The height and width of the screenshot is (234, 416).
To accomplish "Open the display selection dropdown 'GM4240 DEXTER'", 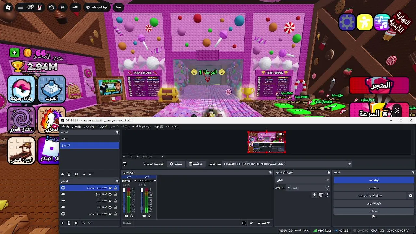I will [287, 164].
